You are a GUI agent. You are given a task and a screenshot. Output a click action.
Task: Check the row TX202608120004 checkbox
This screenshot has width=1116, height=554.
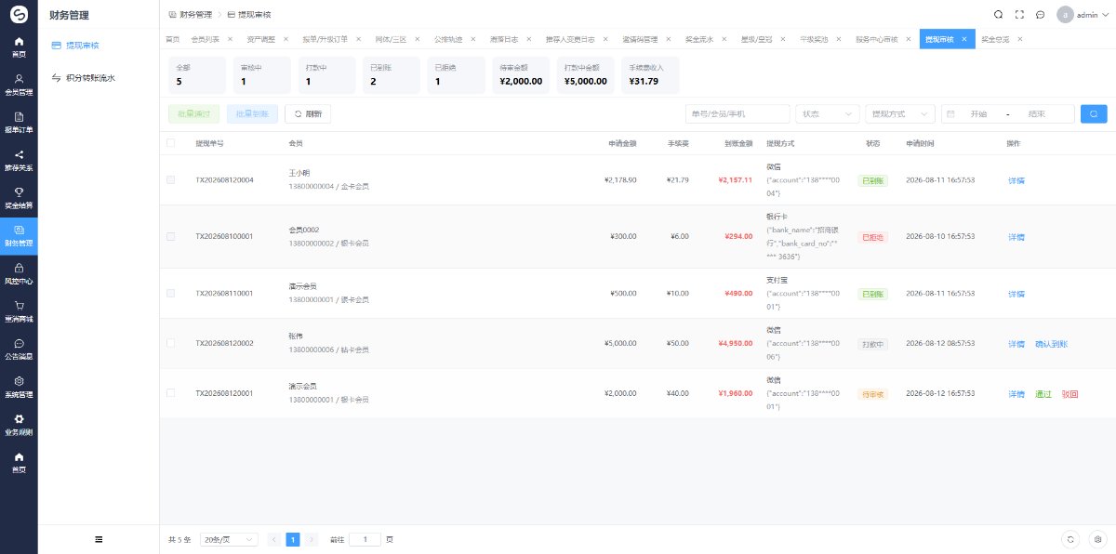click(x=170, y=179)
